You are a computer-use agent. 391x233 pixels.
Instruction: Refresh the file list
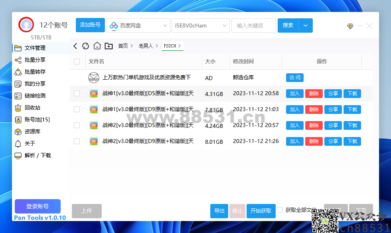85,46
